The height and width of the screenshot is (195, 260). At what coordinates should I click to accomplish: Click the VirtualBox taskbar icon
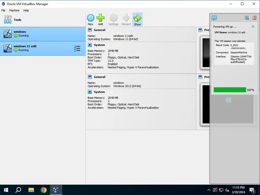click(x=56, y=190)
